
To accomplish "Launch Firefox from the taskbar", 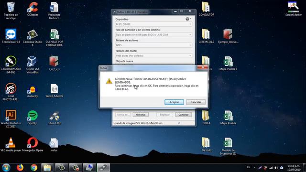I will (x=20, y=168).
